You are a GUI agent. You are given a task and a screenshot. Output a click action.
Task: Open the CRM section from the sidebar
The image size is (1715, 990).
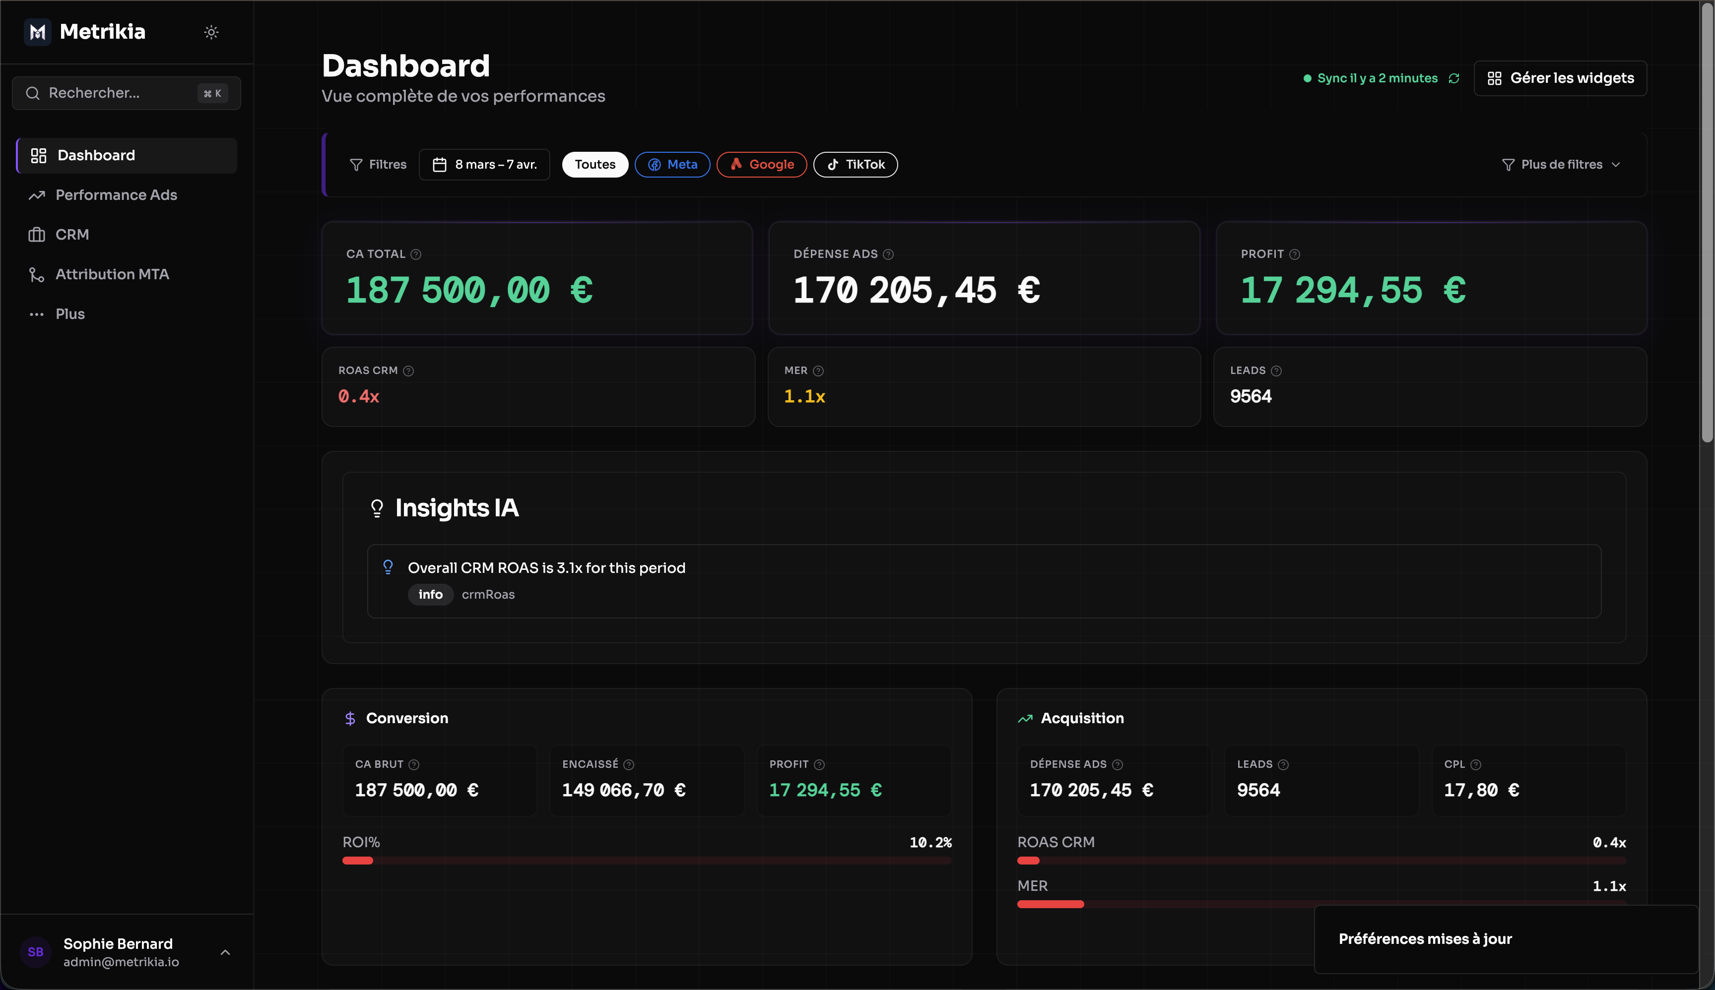click(72, 235)
